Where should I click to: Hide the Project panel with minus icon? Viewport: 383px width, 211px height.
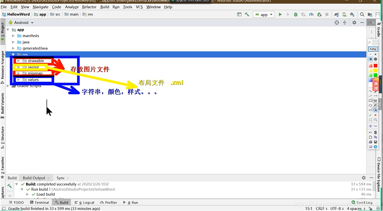[x=362, y=22]
